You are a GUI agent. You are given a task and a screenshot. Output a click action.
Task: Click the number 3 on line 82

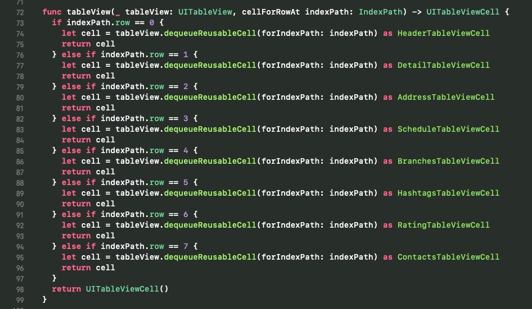click(186, 118)
